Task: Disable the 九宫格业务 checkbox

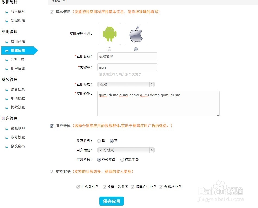Action: [161, 187]
